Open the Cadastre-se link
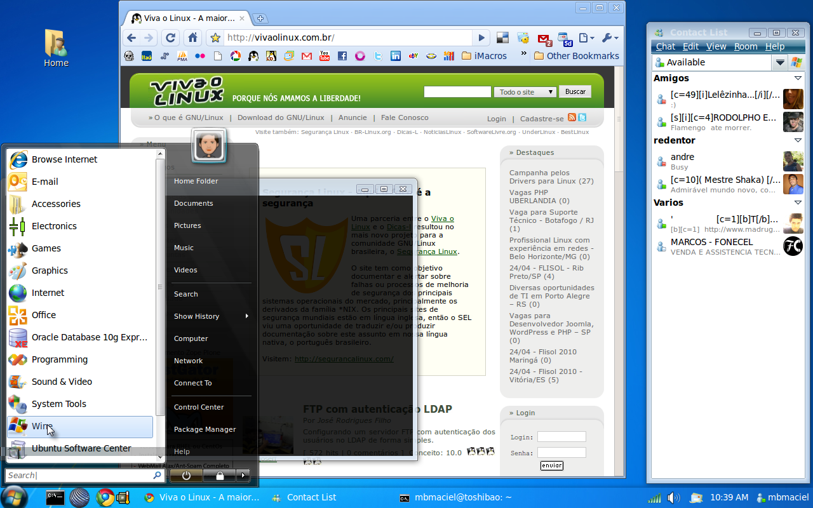The image size is (813, 508). coord(542,119)
